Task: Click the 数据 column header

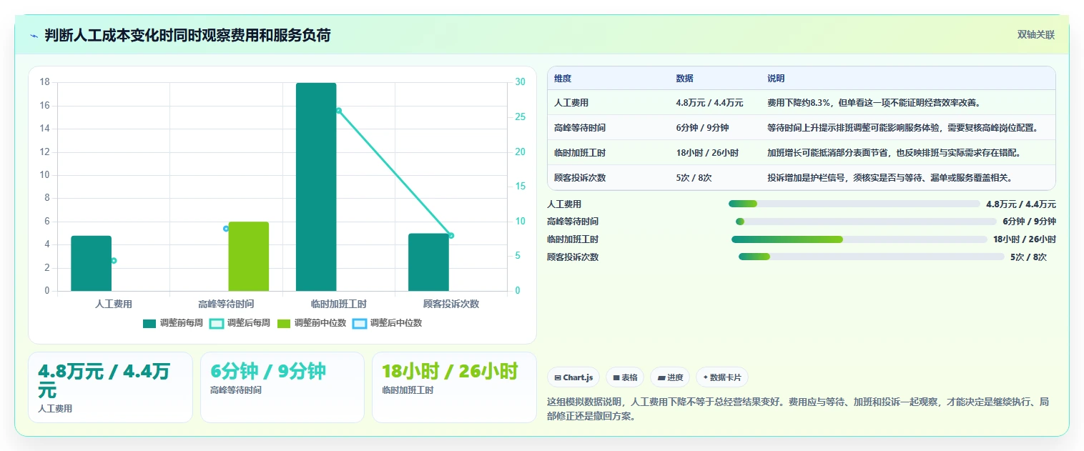Action: pyautogui.click(x=684, y=79)
